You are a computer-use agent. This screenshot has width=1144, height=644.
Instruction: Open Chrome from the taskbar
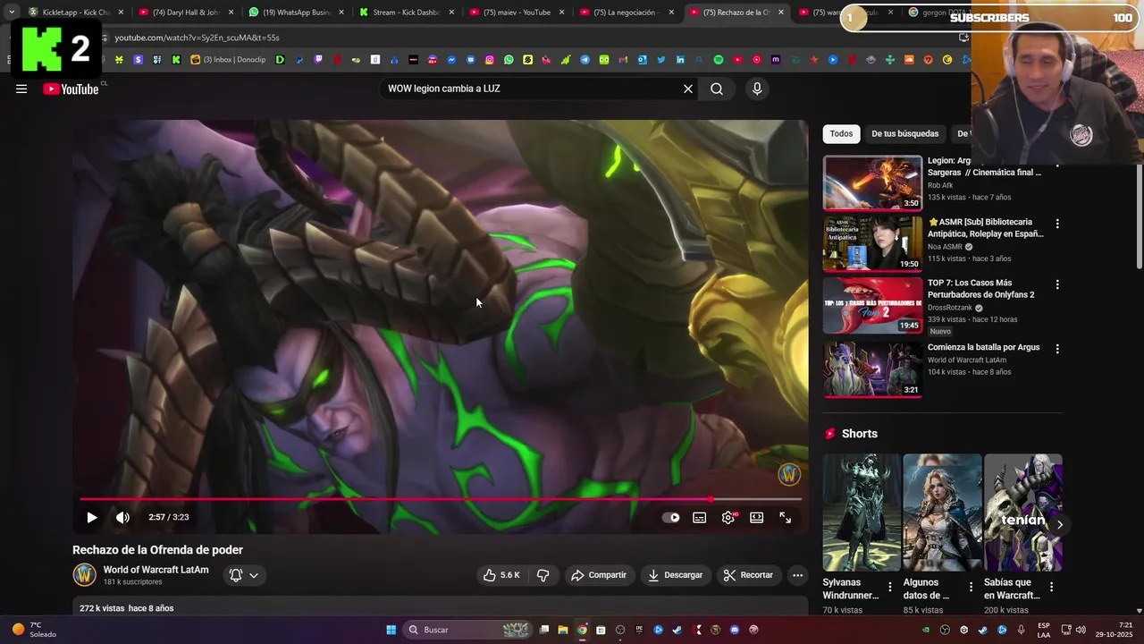point(582,630)
